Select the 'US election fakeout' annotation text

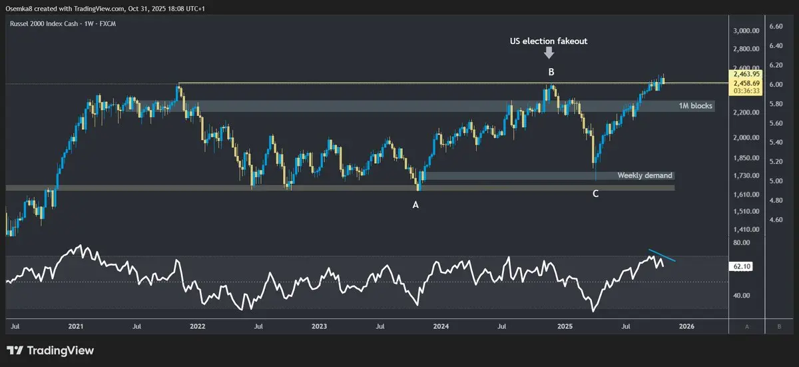549,41
